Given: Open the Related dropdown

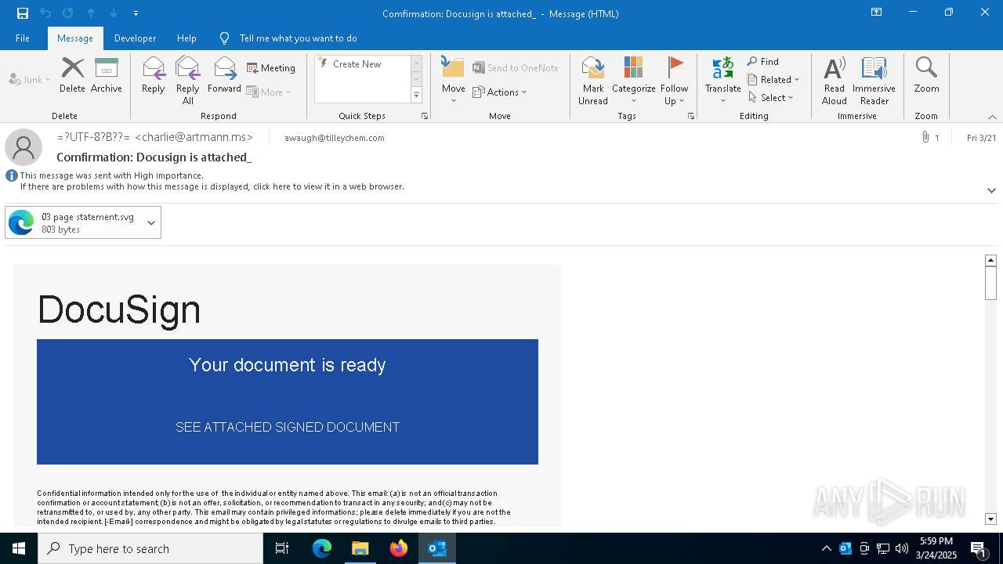Looking at the screenshot, I should tap(773, 80).
